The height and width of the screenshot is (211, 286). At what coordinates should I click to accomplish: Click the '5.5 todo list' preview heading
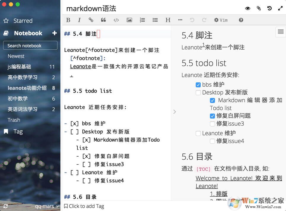click(x=204, y=63)
